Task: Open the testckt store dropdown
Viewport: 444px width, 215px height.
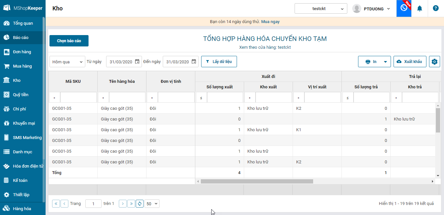Action: click(321, 9)
